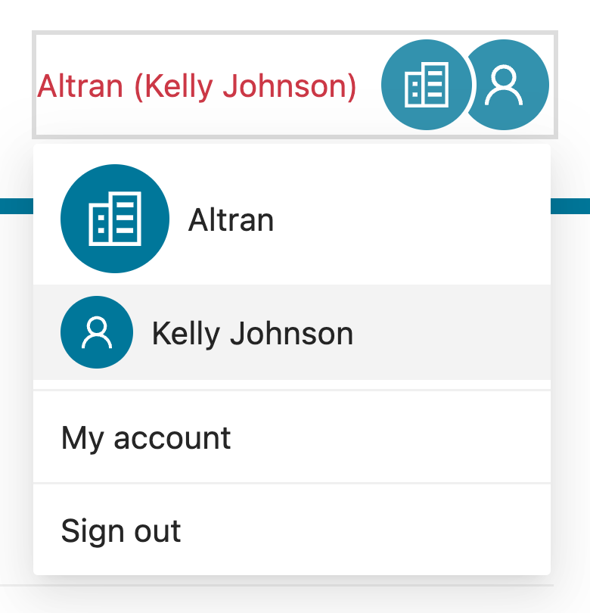Click the Kelly Johnson person avatar icon
The height and width of the screenshot is (613, 590).
(x=97, y=332)
